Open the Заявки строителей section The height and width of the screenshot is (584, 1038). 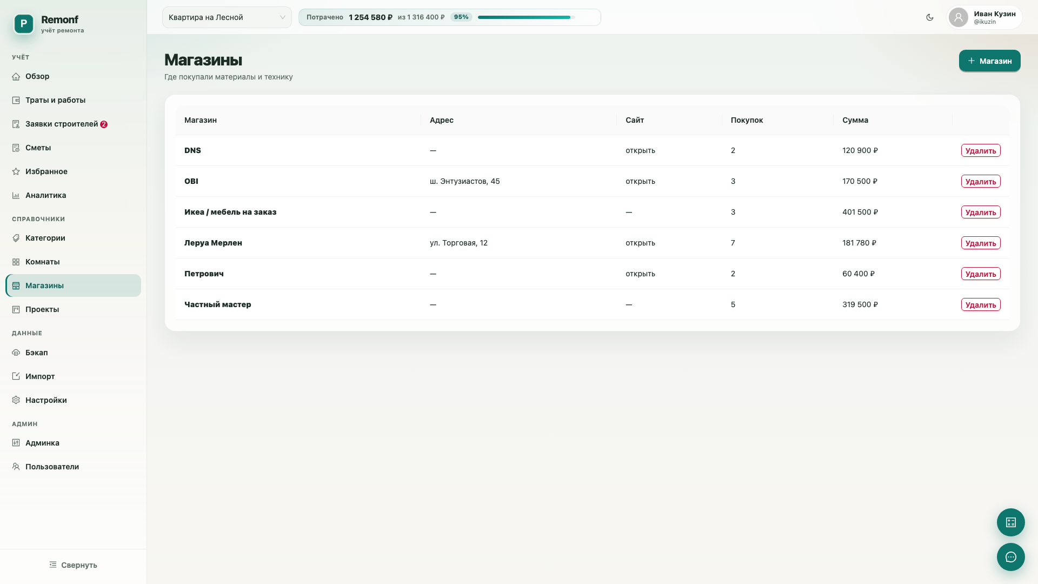[x=74, y=124]
